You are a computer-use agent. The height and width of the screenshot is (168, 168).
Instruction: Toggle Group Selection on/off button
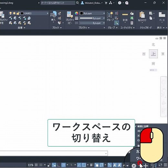pyautogui.click(x=117, y=23)
